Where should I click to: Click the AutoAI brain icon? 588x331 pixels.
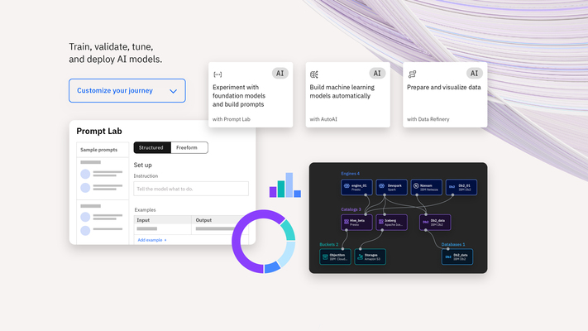[x=315, y=74]
